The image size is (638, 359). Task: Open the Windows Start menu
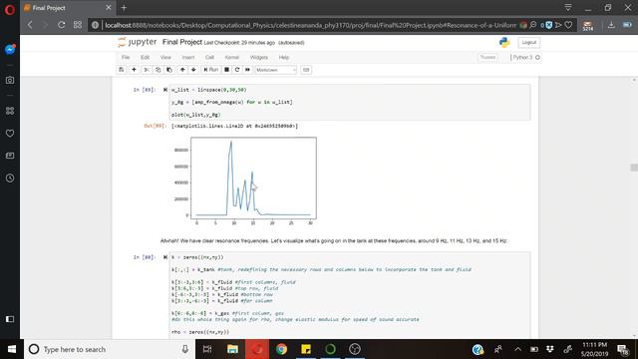click(12, 349)
